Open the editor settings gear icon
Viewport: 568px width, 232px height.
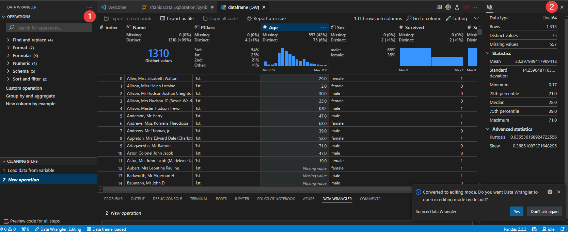(448, 7)
